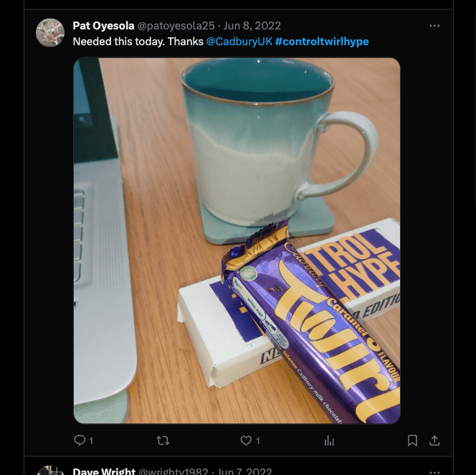
Task: Open the #controltwirlhype hashtag
Action: point(322,42)
